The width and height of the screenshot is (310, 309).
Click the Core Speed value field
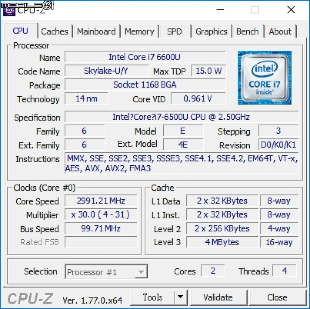click(101, 201)
